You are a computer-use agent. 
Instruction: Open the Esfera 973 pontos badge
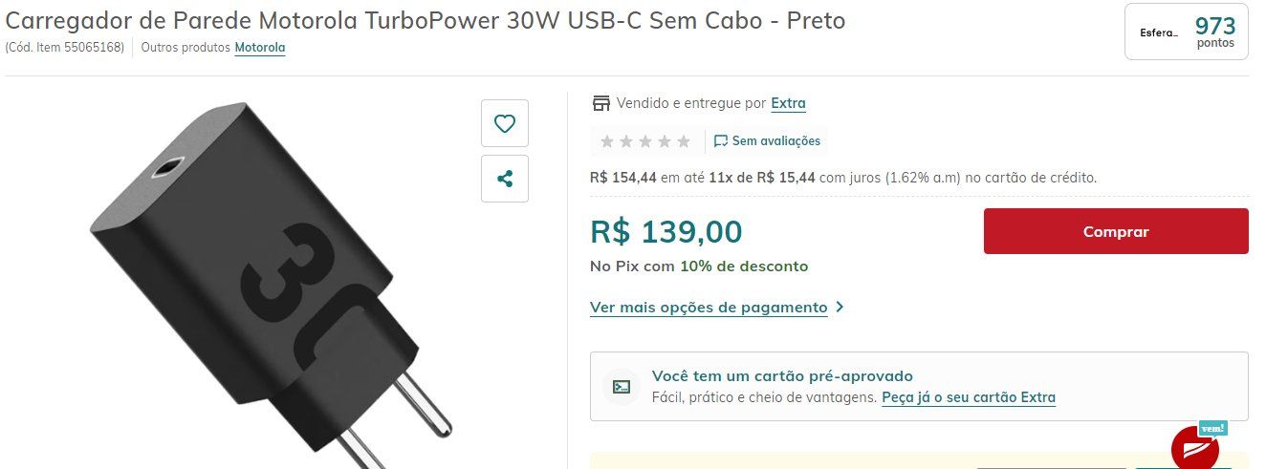click(x=1187, y=32)
